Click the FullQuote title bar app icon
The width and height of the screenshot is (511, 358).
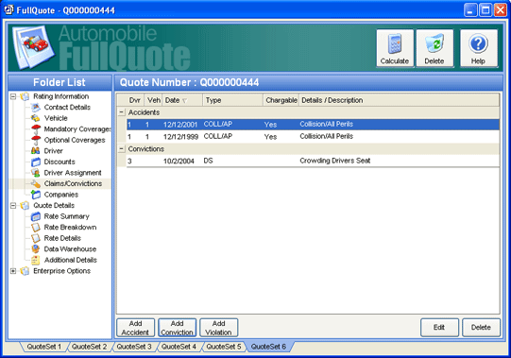pyautogui.click(x=9, y=10)
